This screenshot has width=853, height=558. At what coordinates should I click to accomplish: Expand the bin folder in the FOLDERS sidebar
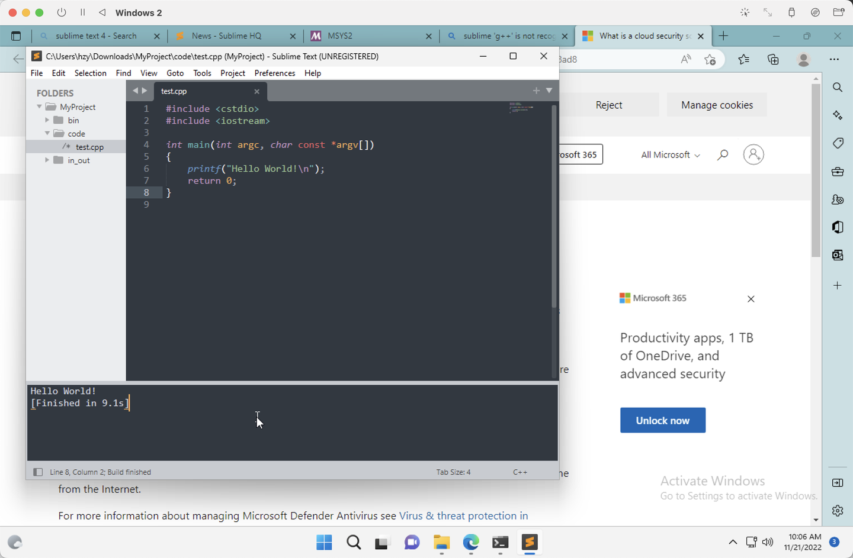click(47, 120)
